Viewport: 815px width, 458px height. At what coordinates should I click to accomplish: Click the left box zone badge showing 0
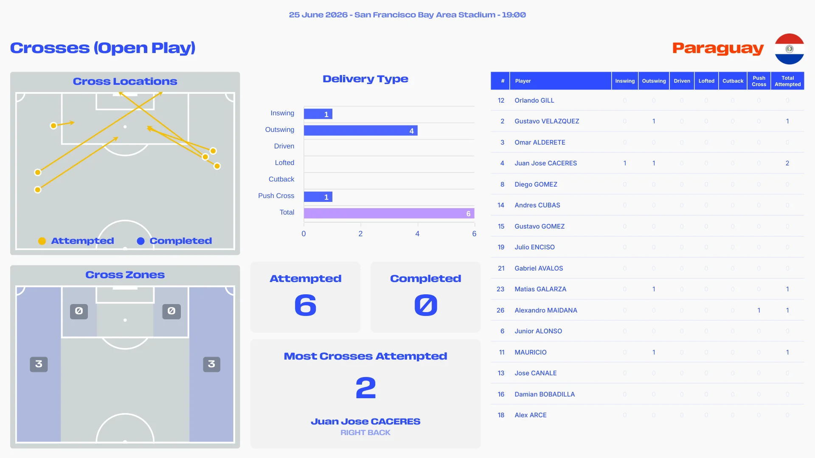(x=79, y=311)
